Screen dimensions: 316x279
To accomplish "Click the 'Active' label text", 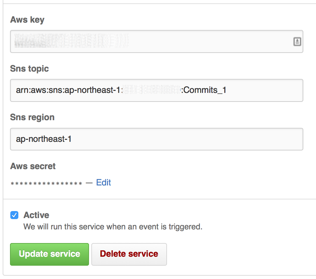I will (x=36, y=215).
